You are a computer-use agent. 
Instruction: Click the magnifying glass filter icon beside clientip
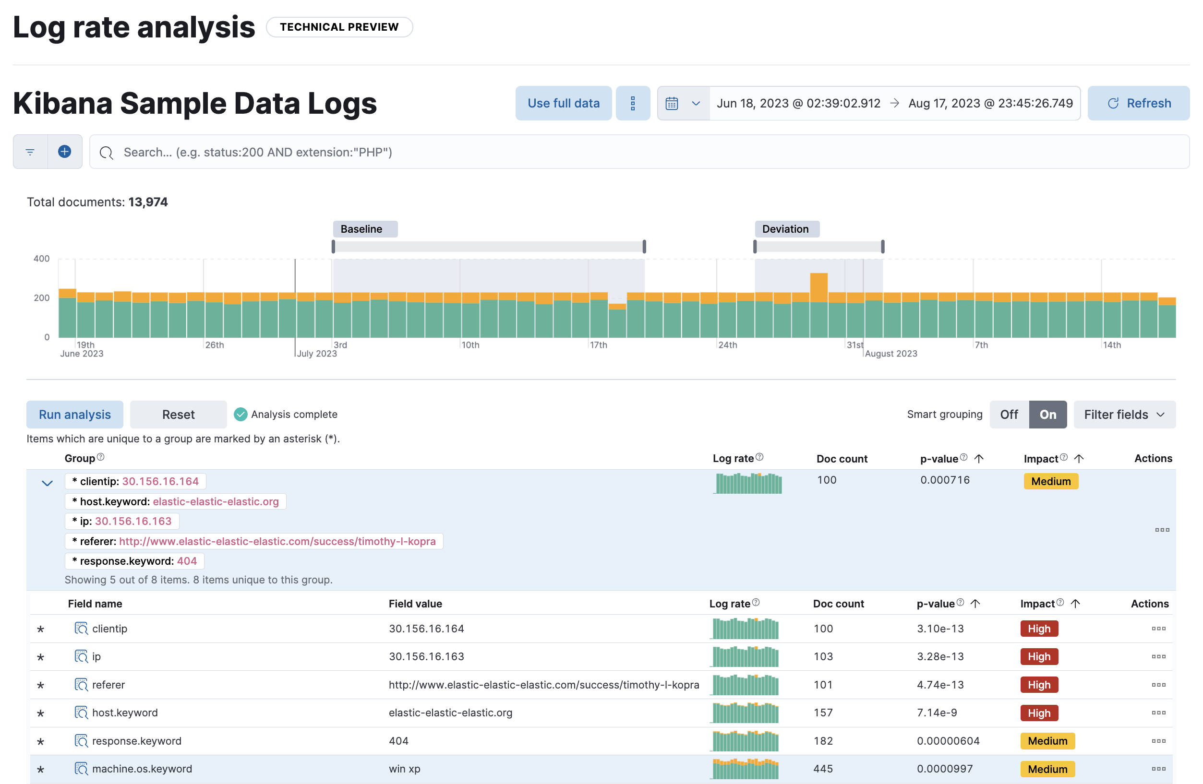82,628
